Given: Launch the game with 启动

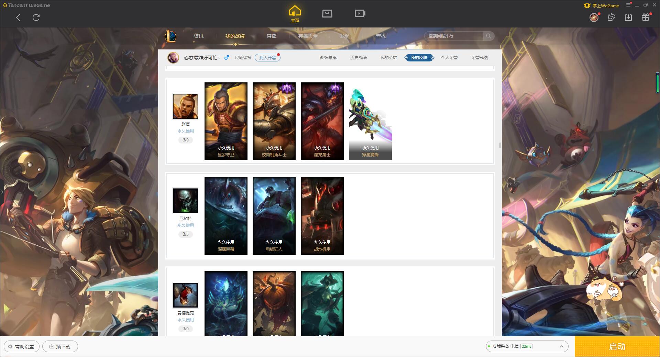Looking at the screenshot, I should click(617, 346).
